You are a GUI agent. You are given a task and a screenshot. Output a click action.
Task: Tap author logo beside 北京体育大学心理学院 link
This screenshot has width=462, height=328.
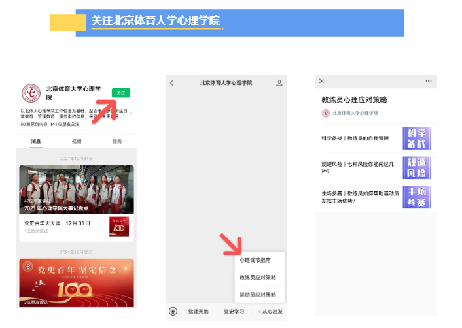click(326, 113)
